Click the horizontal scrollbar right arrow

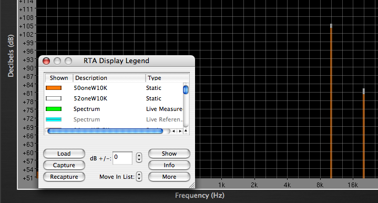pos(180,131)
